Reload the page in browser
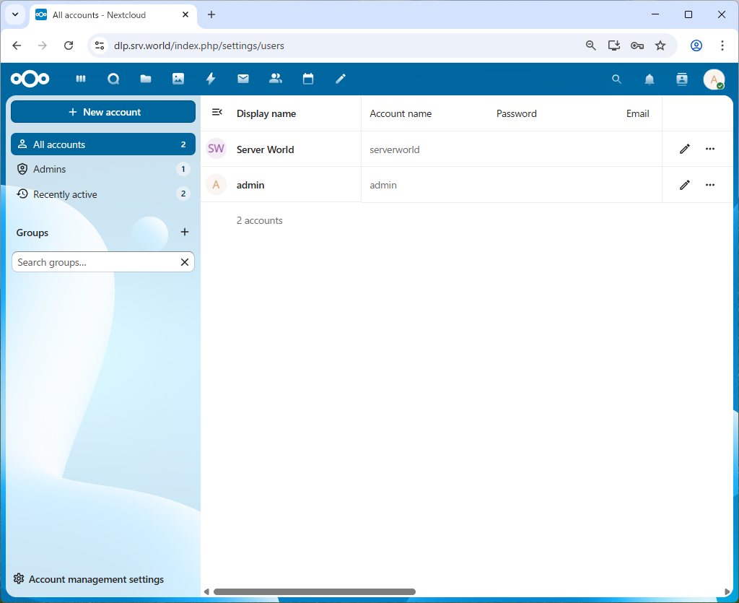Image resolution: width=739 pixels, height=603 pixels. [69, 45]
